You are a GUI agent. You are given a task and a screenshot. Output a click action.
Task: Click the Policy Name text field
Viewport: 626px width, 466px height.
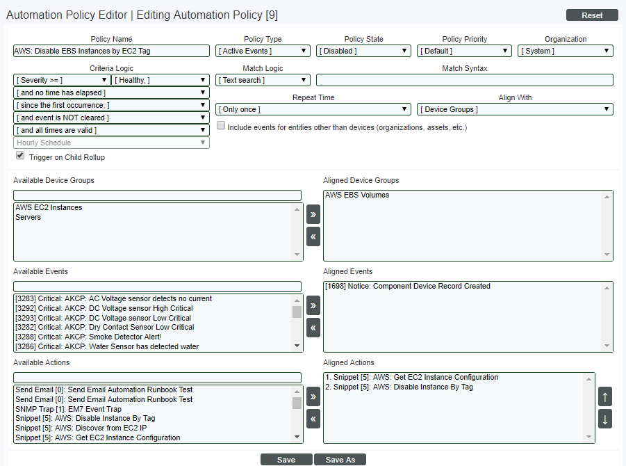111,51
